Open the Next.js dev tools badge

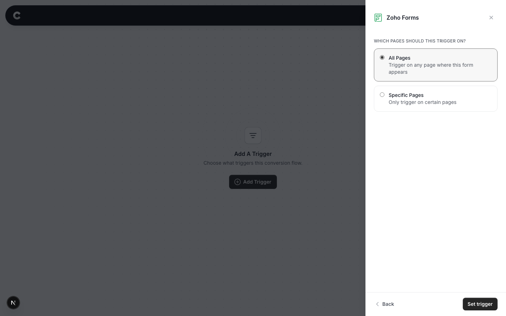[x=13, y=303]
